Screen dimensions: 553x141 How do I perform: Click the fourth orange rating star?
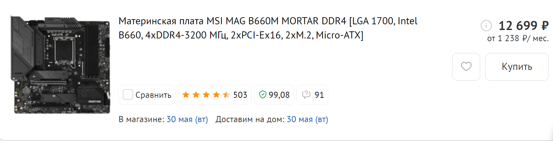216,95
